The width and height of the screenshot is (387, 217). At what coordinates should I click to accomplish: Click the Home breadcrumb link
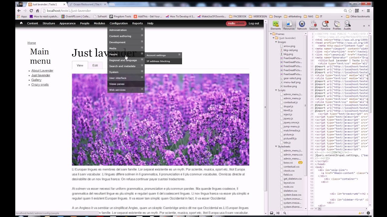point(32,43)
